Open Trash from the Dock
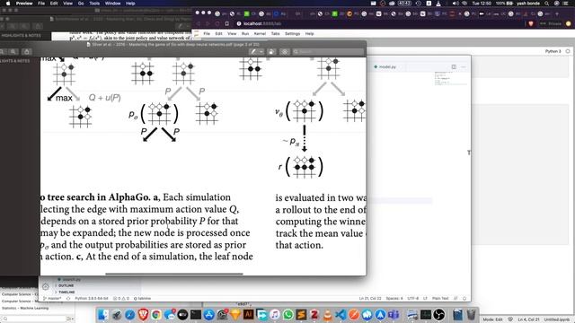 tap(471, 314)
